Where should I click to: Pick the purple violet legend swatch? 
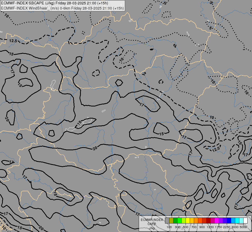[x=221, y=221]
